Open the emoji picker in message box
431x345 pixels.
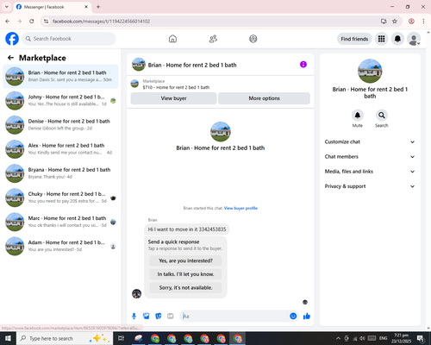pos(293,317)
